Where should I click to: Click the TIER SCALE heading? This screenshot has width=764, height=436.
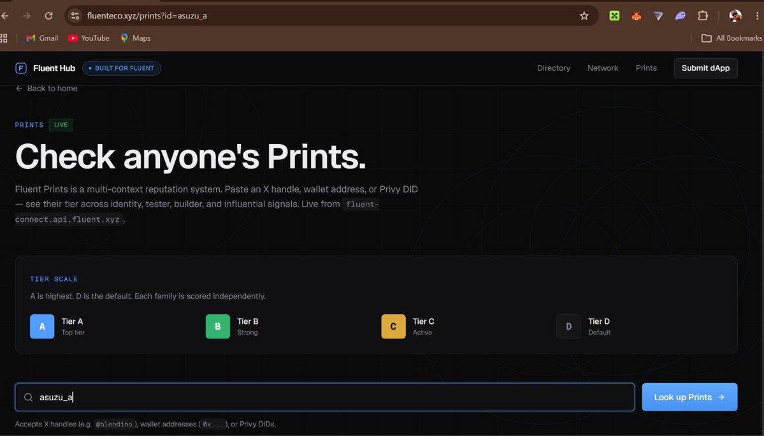[54, 279]
